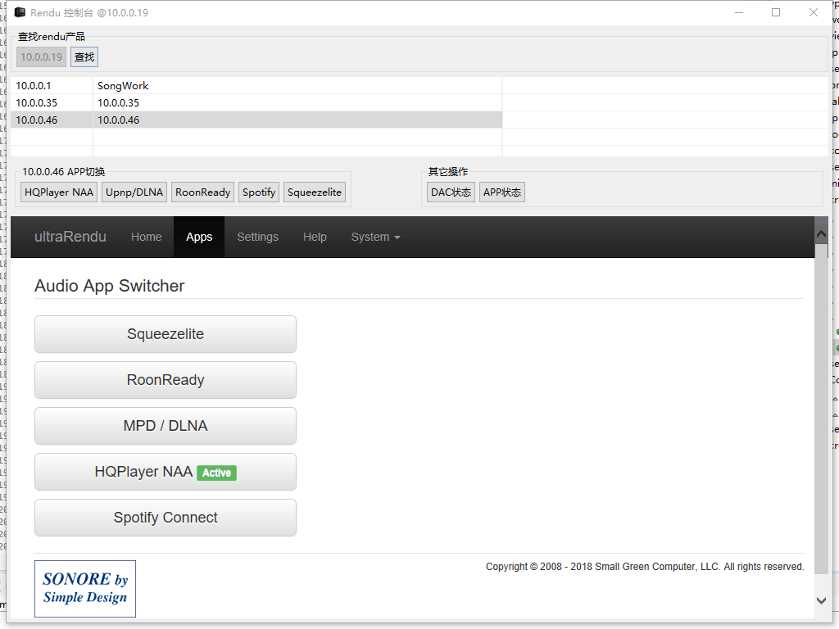The image size is (839, 629).
Task: Open the Apps tab
Action: click(199, 237)
